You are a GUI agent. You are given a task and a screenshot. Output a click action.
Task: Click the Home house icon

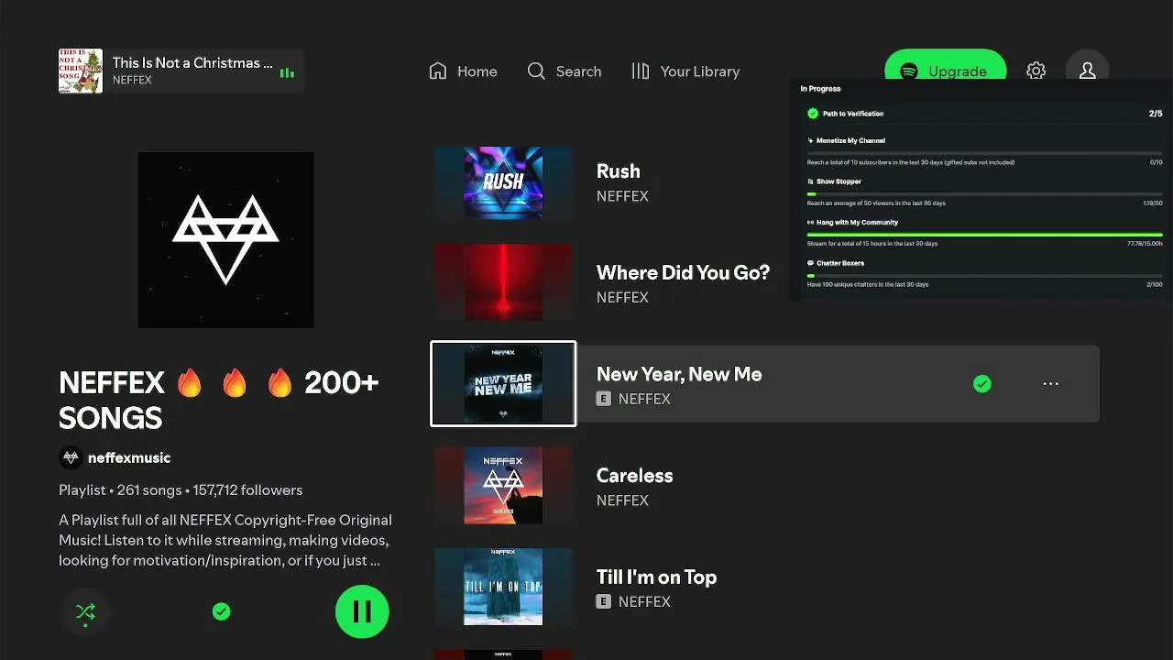pyautogui.click(x=438, y=71)
